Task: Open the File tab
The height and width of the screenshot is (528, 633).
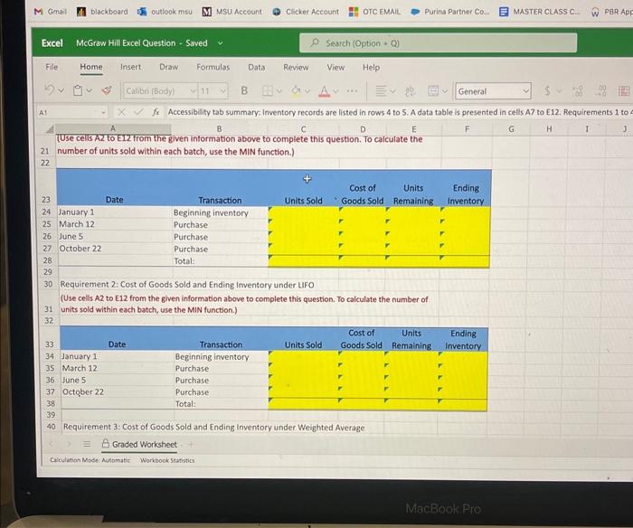Action: (x=52, y=67)
